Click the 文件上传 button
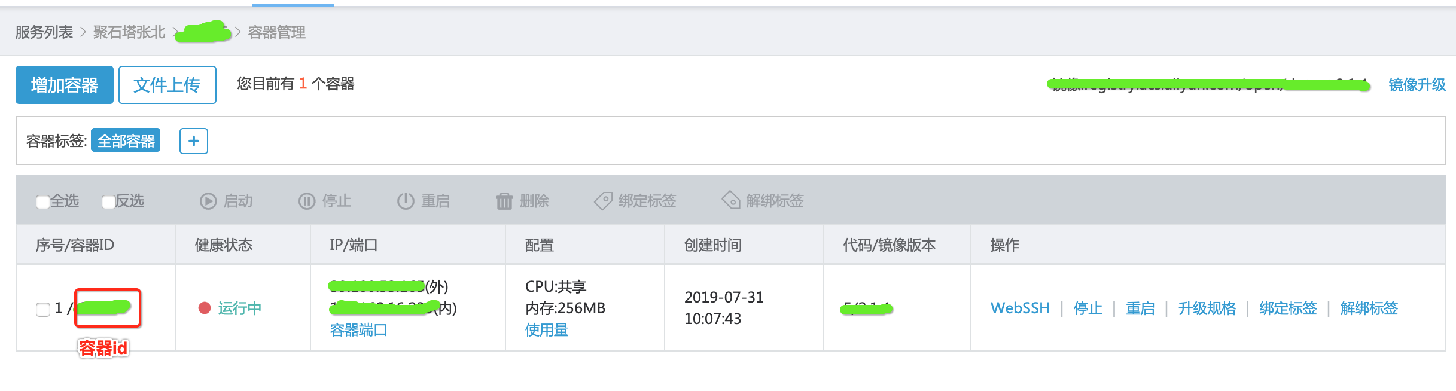This screenshot has width=1456, height=391. coord(167,85)
